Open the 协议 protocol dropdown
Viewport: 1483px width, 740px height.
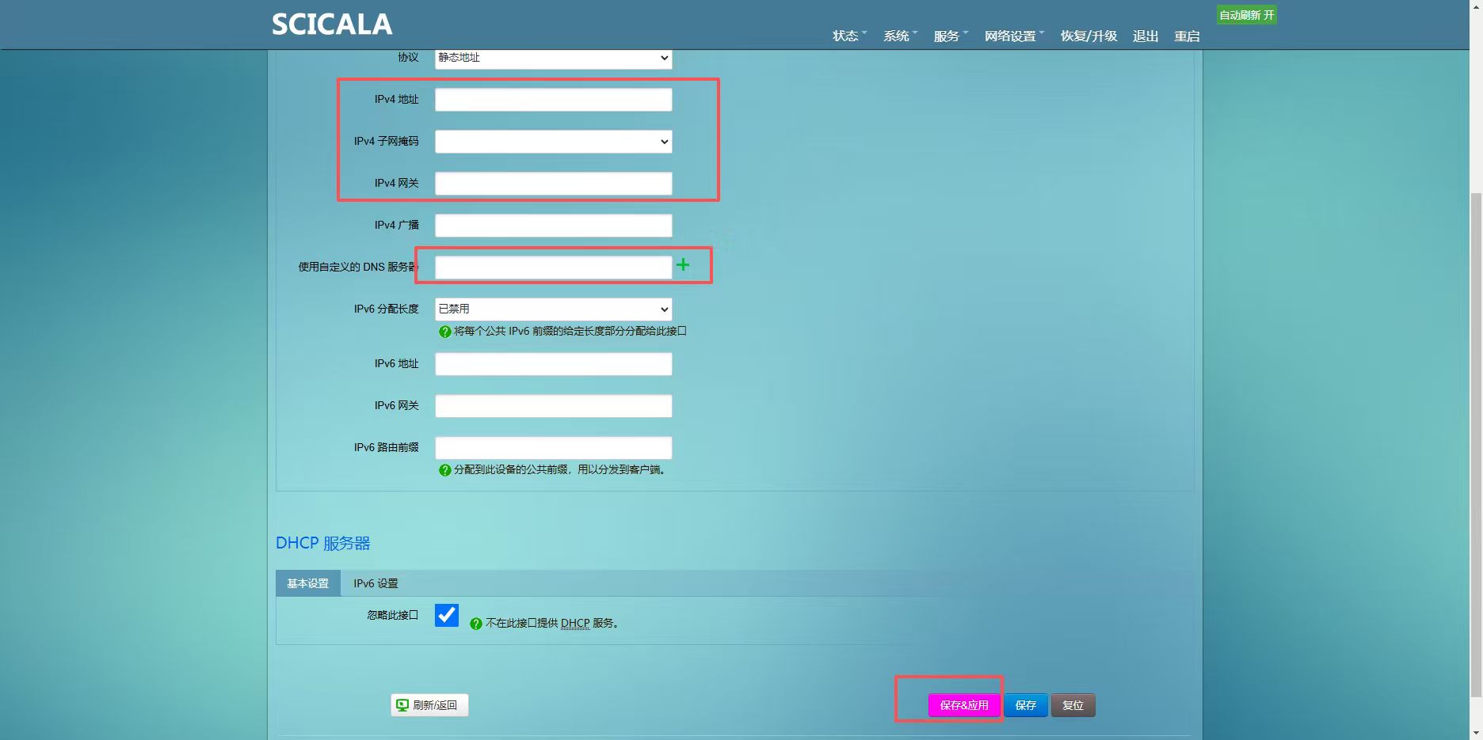(553, 58)
